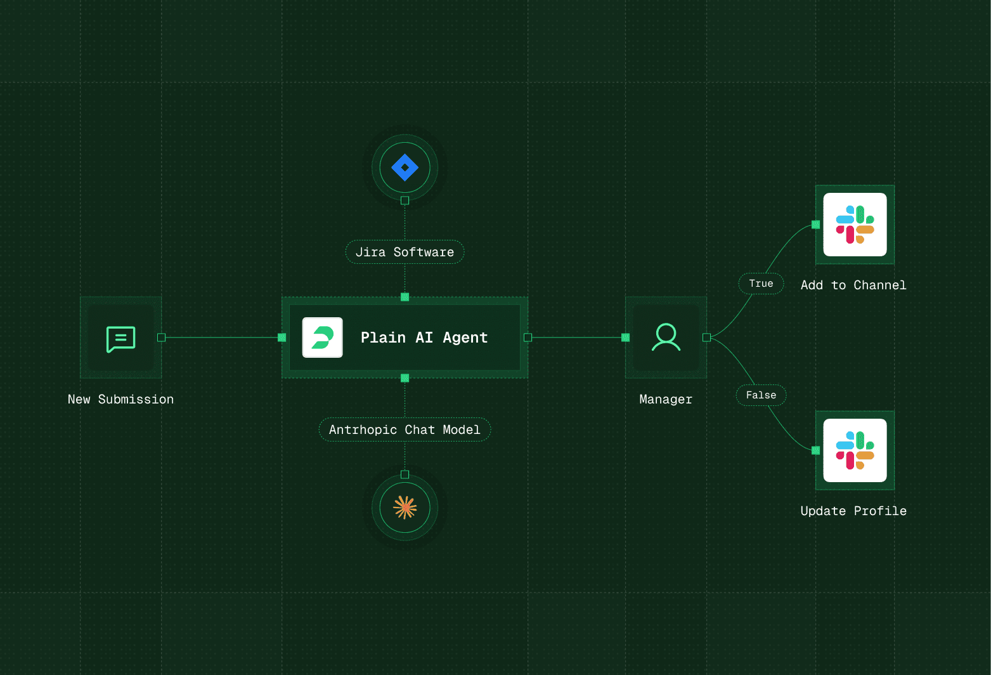Click the Manager node right output port
This screenshot has height=675, width=991.
[x=706, y=337]
